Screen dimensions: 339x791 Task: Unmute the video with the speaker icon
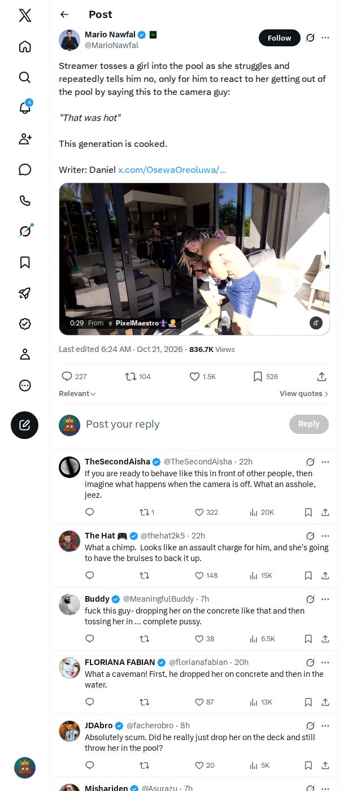coord(316,323)
